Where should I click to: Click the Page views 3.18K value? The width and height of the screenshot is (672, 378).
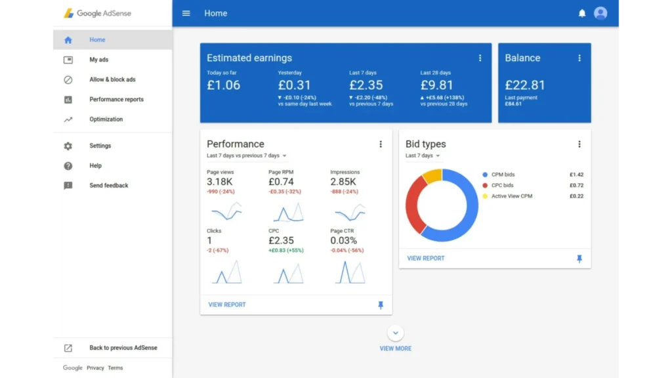click(219, 182)
